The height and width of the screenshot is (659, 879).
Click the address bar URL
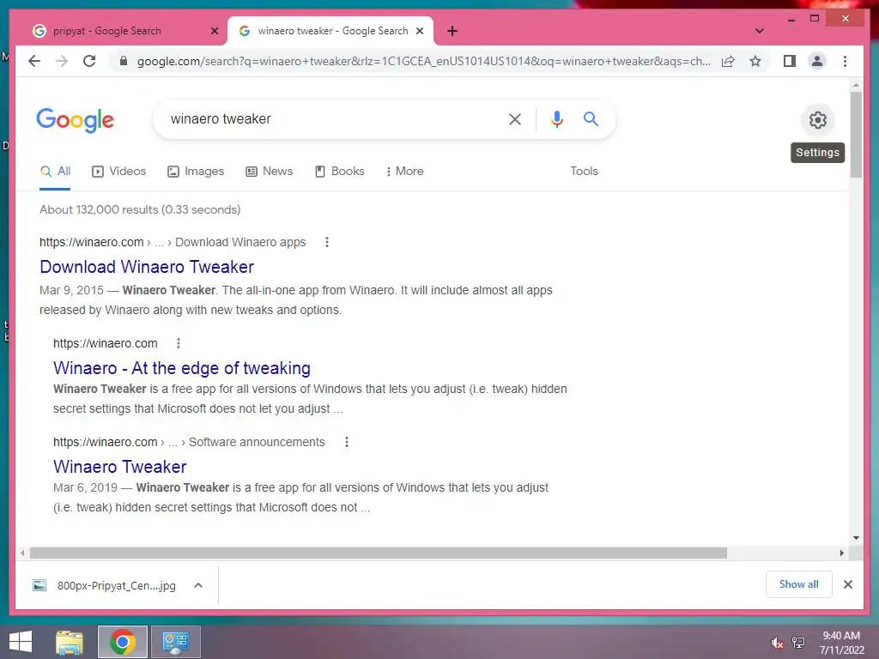click(423, 61)
